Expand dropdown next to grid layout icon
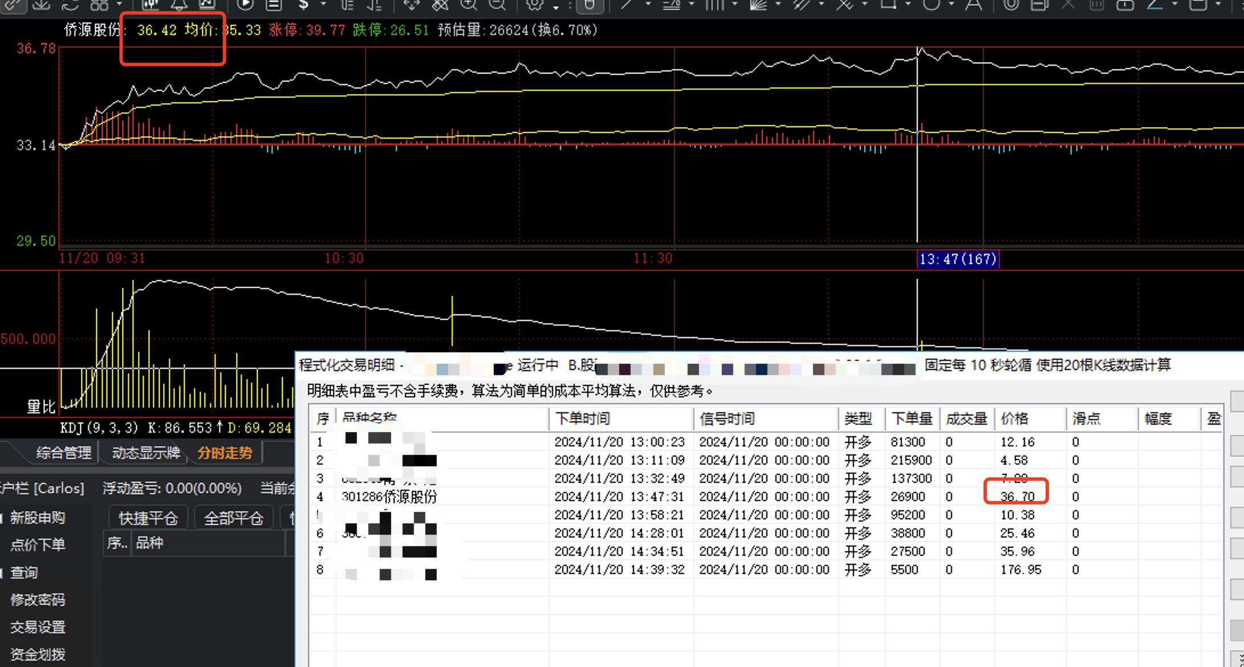 119,5
